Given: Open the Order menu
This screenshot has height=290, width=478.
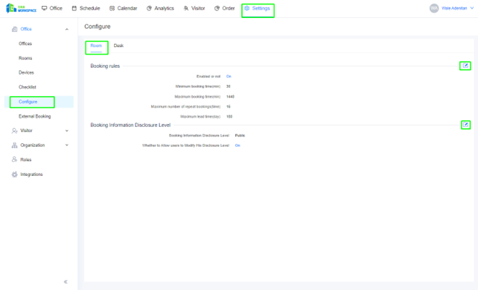Looking at the screenshot, I should point(225,8).
